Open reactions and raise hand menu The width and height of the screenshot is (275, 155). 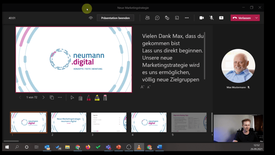(167, 18)
